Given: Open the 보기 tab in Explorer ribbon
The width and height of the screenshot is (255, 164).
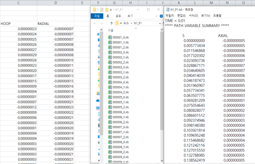Looking at the screenshot, I should tap(130, 16).
